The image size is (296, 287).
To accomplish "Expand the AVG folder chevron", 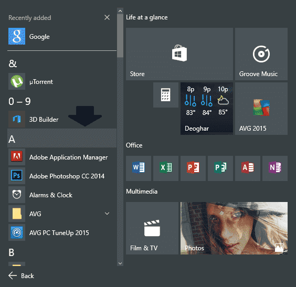I will (x=107, y=214).
